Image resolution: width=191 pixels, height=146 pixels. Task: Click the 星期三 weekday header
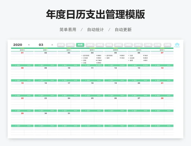pos(92,50)
